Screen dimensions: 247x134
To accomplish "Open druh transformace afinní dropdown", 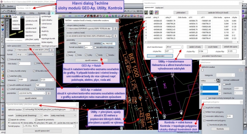I will pyautogui.click(x=174, y=47).
